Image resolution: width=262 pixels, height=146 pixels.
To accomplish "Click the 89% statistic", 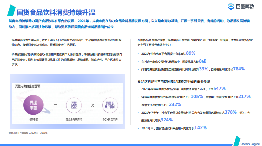I will 191,53.
